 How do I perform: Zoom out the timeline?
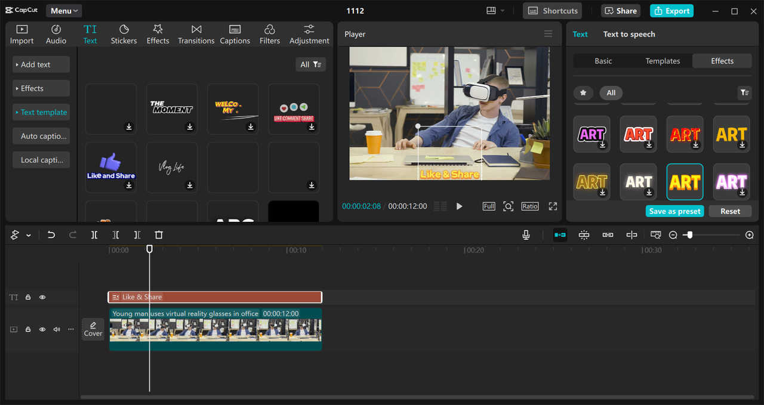pos(673,235)
